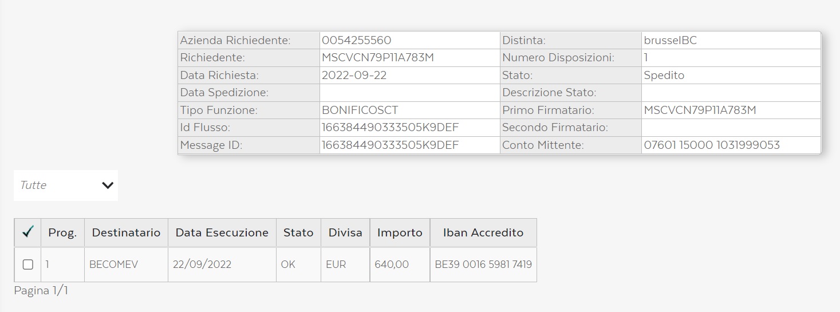This screenshot has width=840, height=312.
Task: Click the 640,00 amount cell
Action: click(392, 264)
